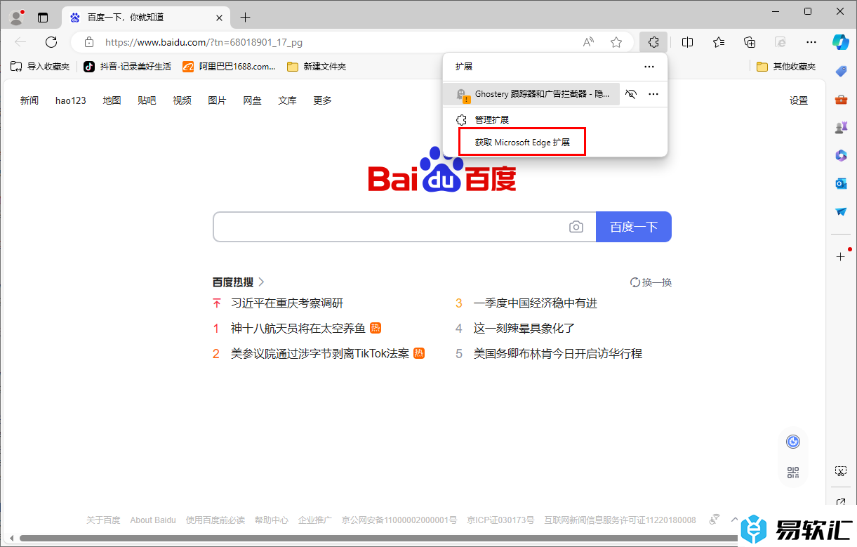Open the collections icon

click(750, 42)
